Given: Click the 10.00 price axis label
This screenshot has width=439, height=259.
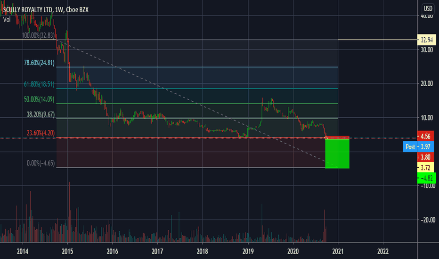Looking at the screenshot, I should [427, 118].
